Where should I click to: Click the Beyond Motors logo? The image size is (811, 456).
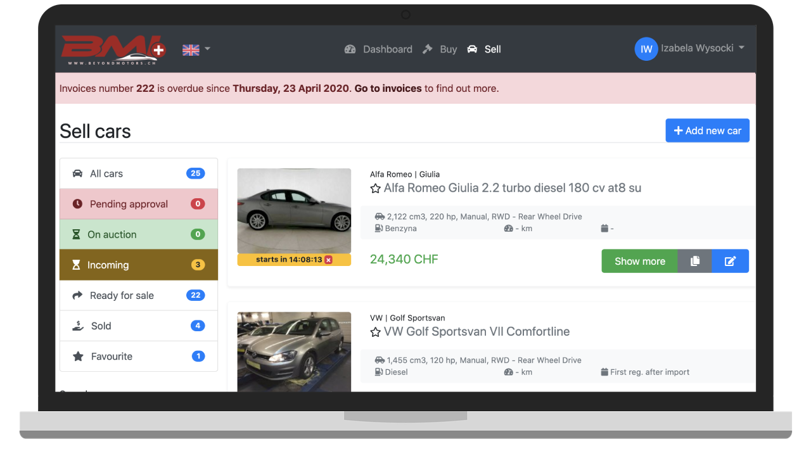(113, 49)
